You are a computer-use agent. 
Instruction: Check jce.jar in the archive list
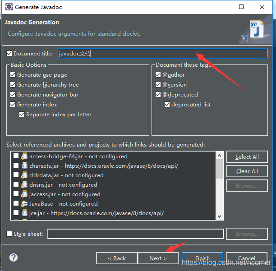click(x=16, y=213)
